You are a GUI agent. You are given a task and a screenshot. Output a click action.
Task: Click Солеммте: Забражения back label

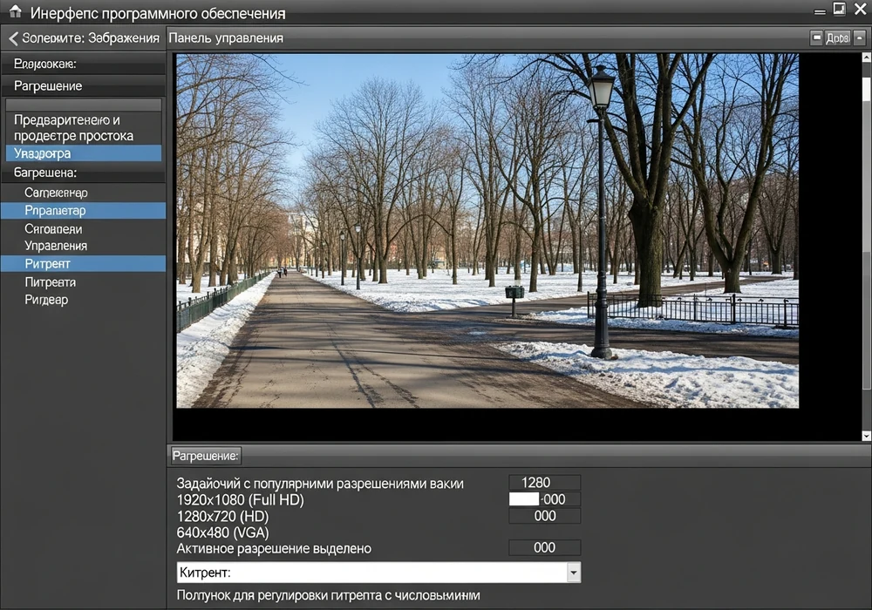click(x=91, y=38)
